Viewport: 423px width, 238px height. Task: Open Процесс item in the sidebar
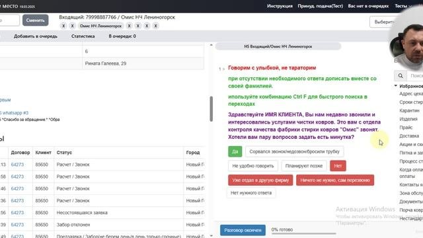[x=411, y=161]
